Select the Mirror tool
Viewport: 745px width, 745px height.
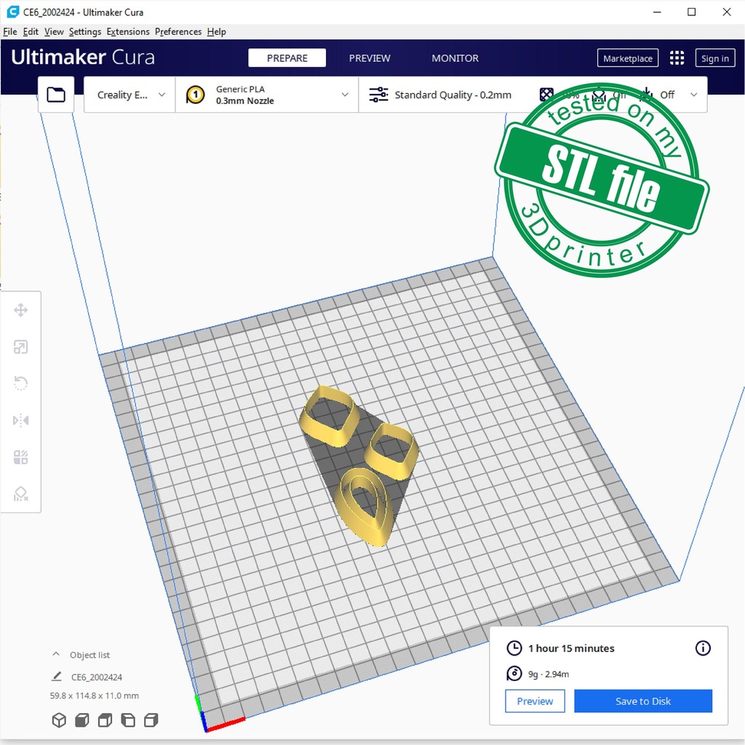pos(21,421)
